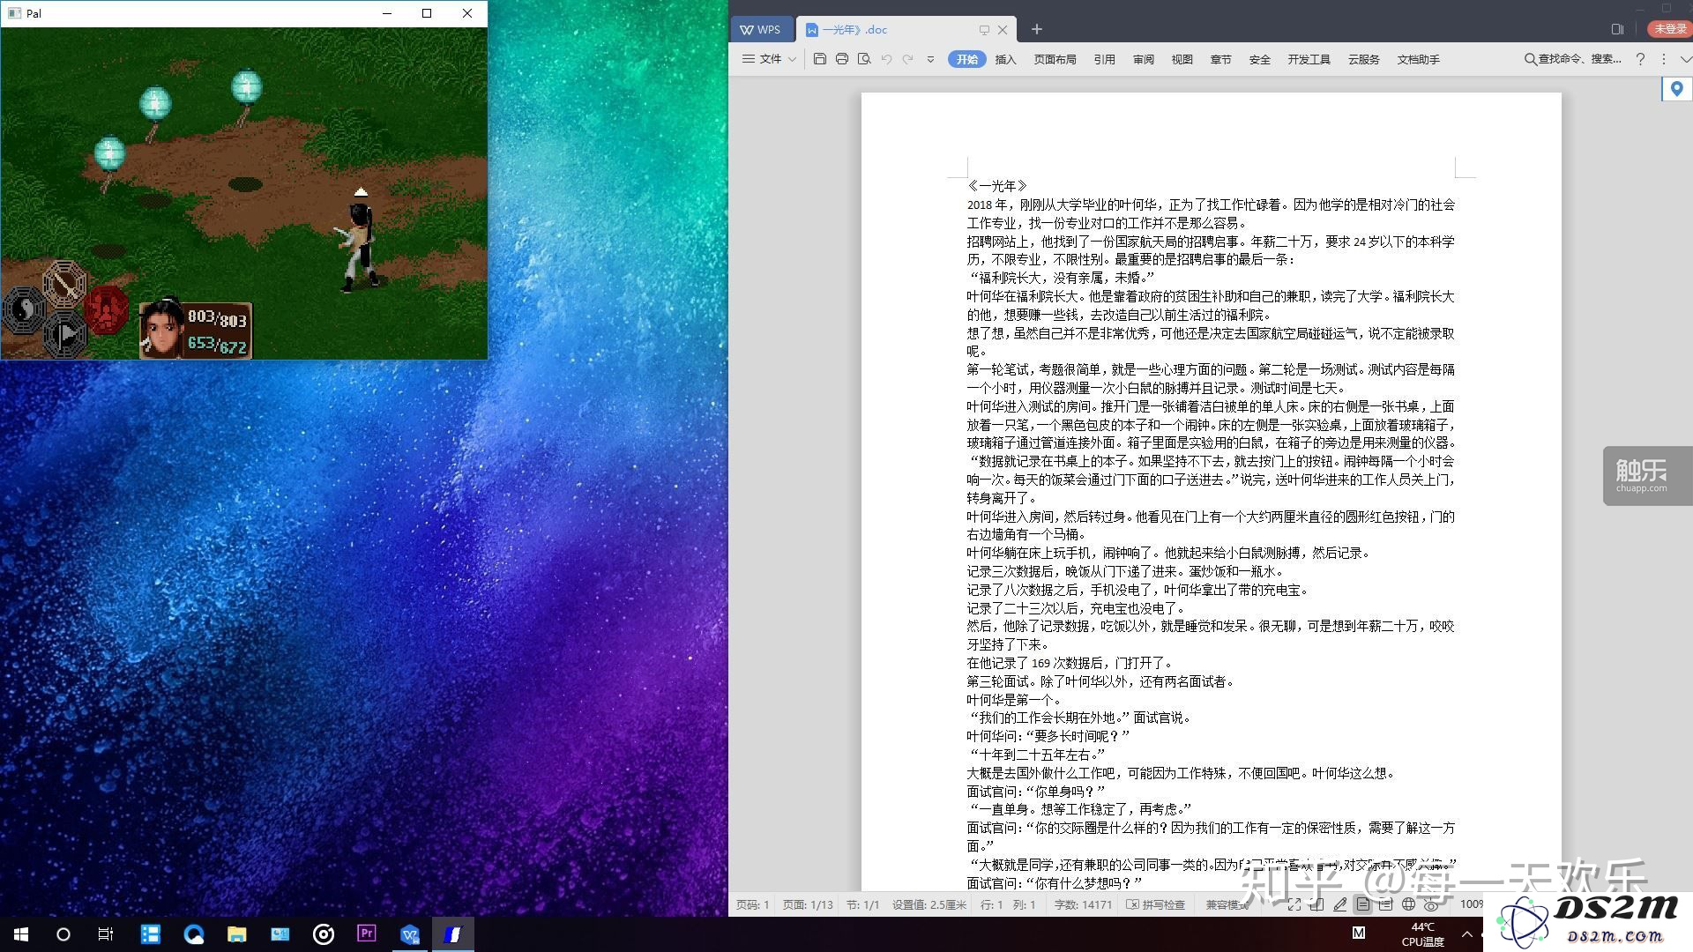Expand the quick access toolbar dropdown arrow
The image size is (1693, 952).
[x=930, y=59]
